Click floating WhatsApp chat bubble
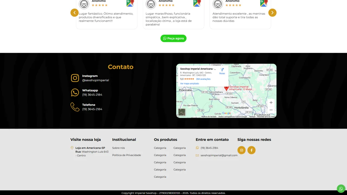The height and width of the screenshot is (195, 347). tap(341, 188)
